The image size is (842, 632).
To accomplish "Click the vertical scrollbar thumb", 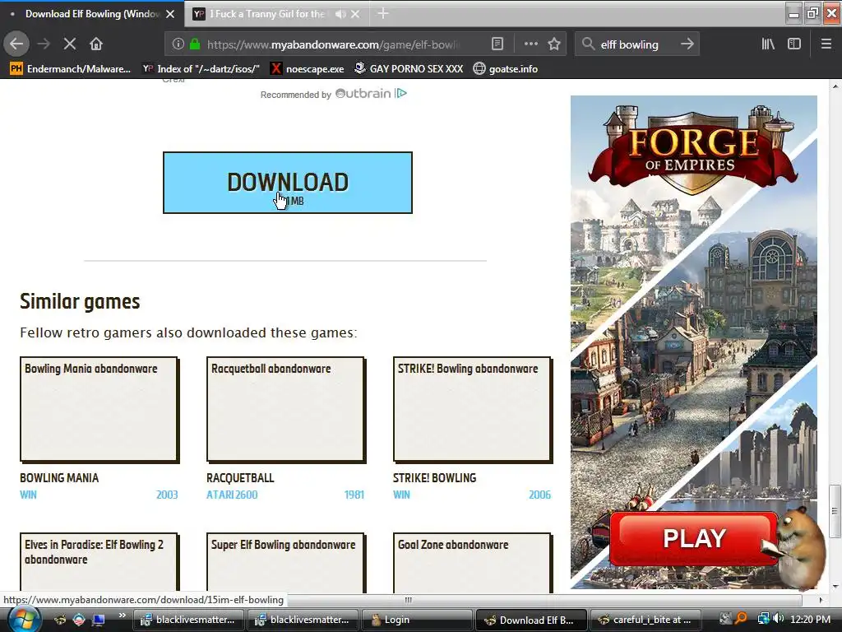I will [835, 510].
